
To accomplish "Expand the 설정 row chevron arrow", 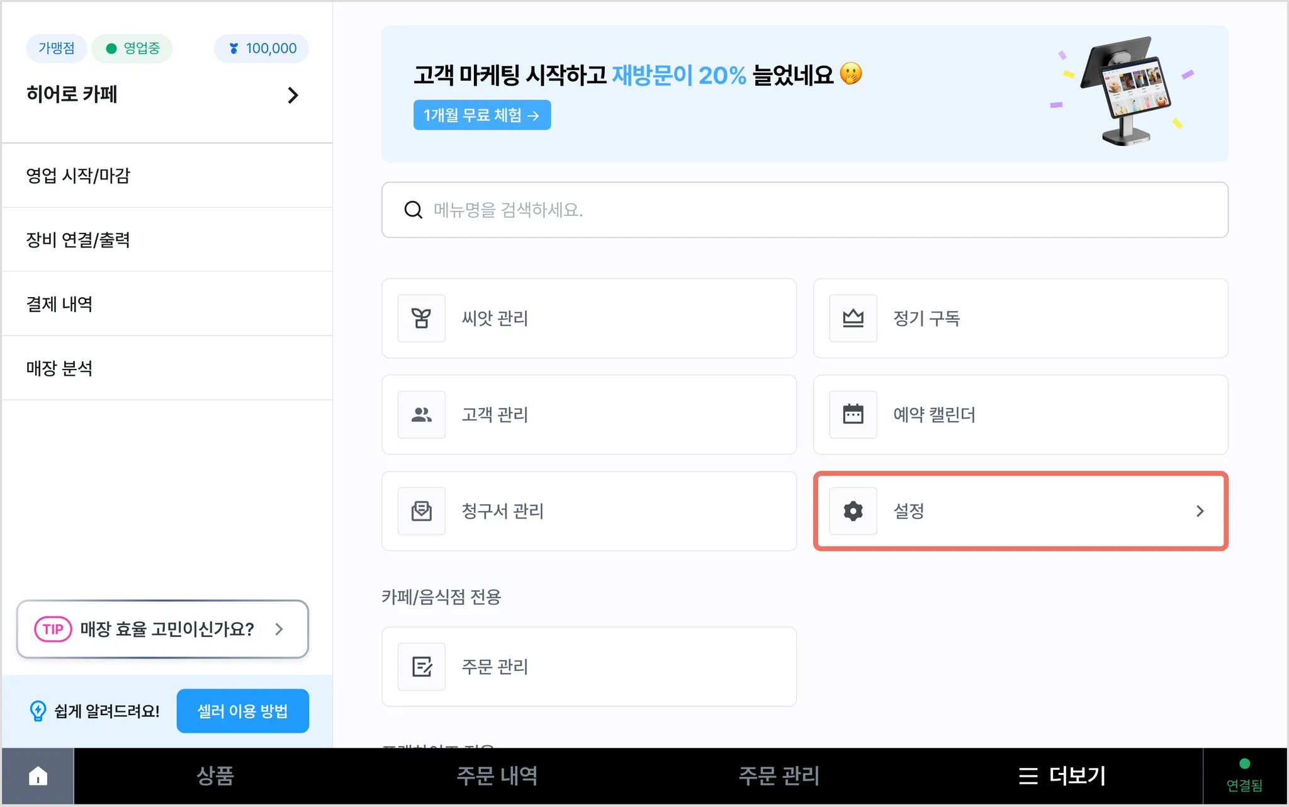I will pyautogui.click(x=1200, y=511).
